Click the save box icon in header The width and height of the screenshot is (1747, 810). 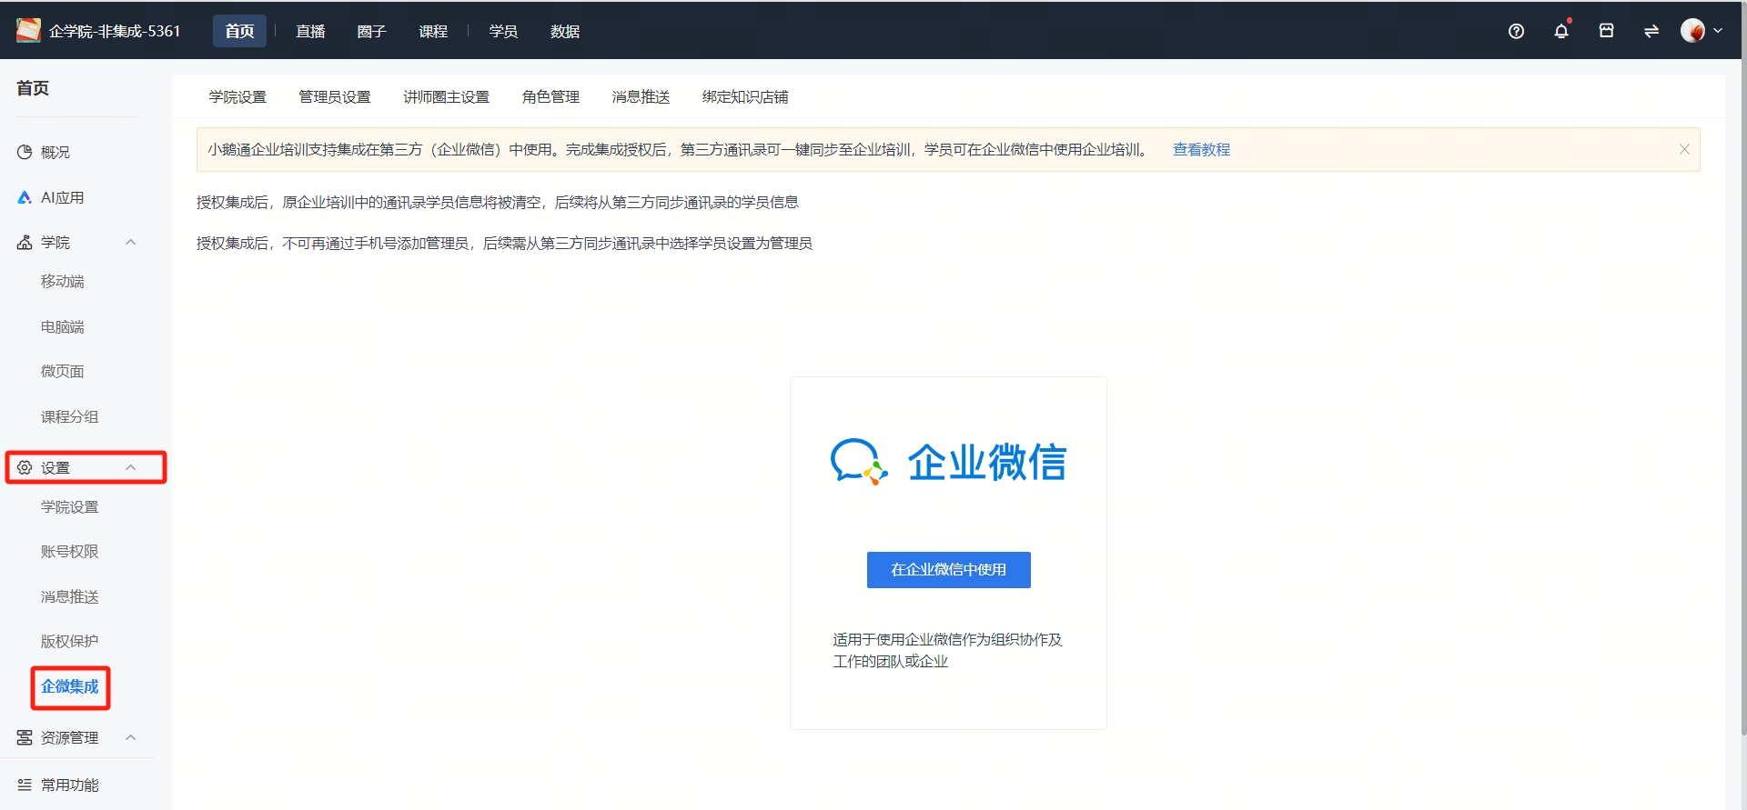1606,30
